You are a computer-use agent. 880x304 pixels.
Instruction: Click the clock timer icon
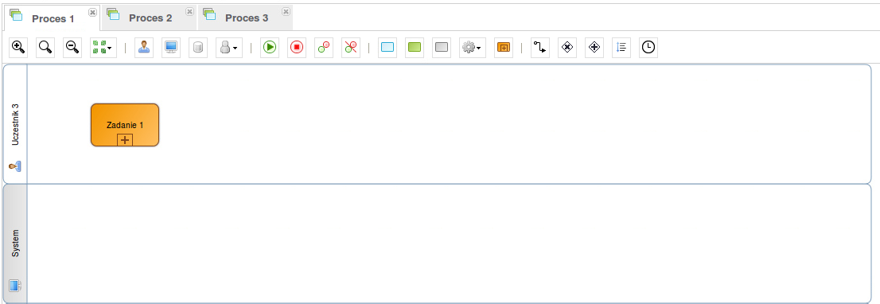point(648,48)
